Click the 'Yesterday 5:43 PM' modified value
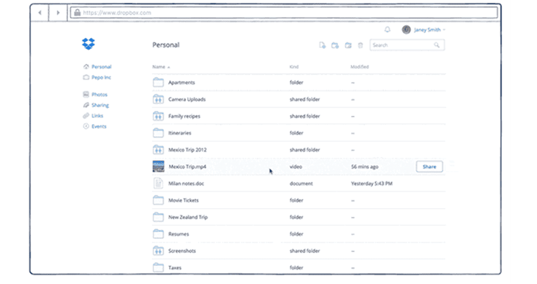 click(372, 183)
